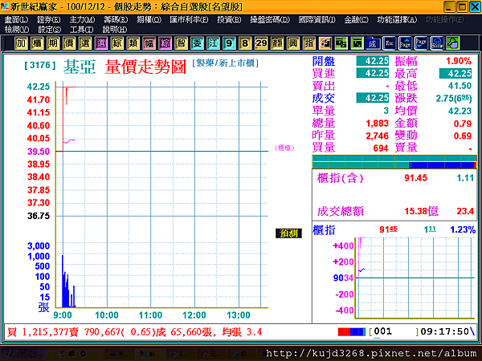This screenshot has height=361, width=482.
Task: Click the pink 綜 toolbar icon
Action: click(165, 43)
